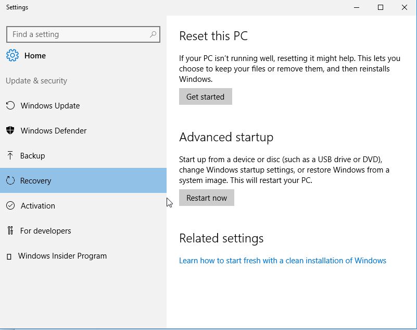Click the Windows Insider Program icon
This screenshot has height=330, width=417.
[9, 256]
